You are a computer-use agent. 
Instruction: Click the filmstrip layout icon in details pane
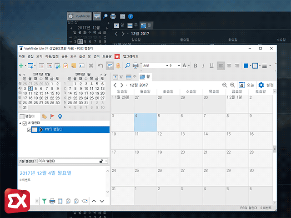(60, 201)
